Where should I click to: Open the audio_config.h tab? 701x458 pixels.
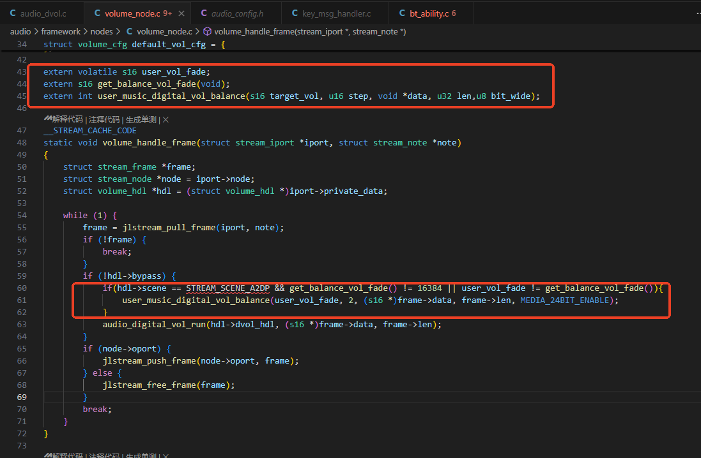[237, 13]
